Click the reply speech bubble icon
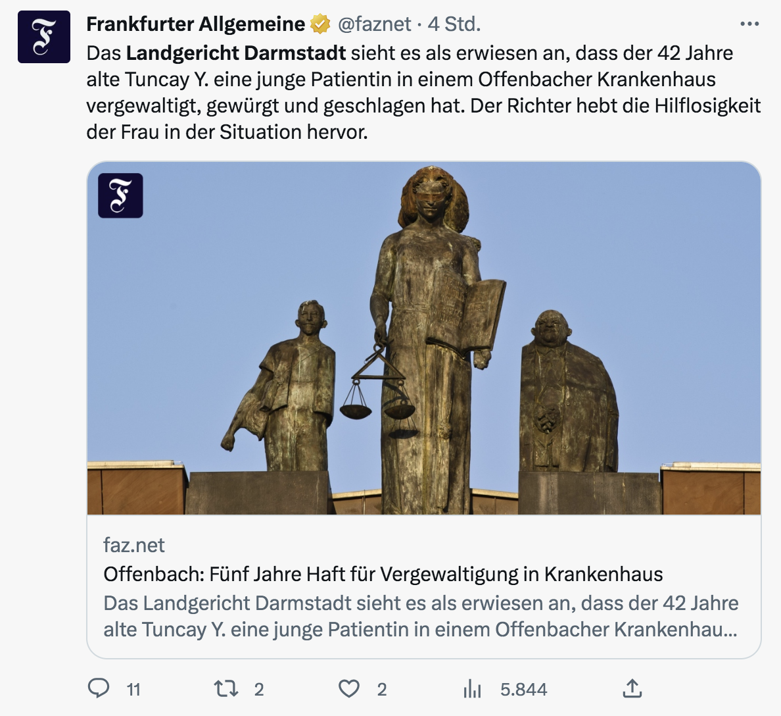 click(99, 688)
